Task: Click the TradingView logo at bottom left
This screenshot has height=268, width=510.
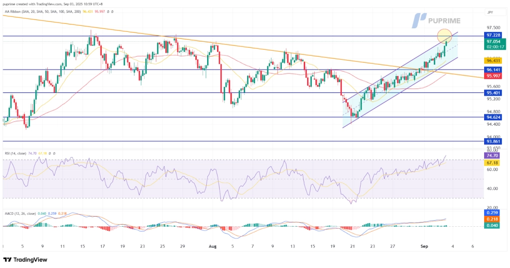Action: [26, 260]
